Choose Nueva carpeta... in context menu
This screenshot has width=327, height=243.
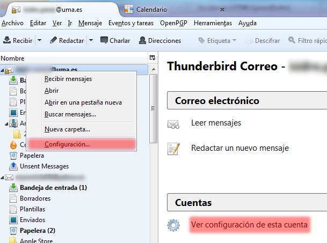pos(67,129)
